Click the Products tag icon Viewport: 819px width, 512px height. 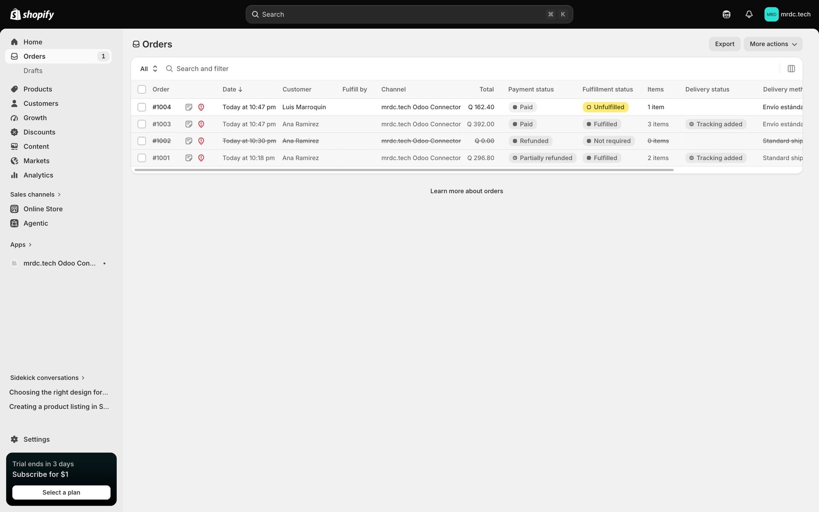[x=15, y=89]
